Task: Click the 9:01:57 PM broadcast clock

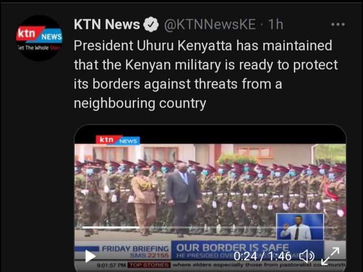Action: pyautogui.click(x=111, y=265)
